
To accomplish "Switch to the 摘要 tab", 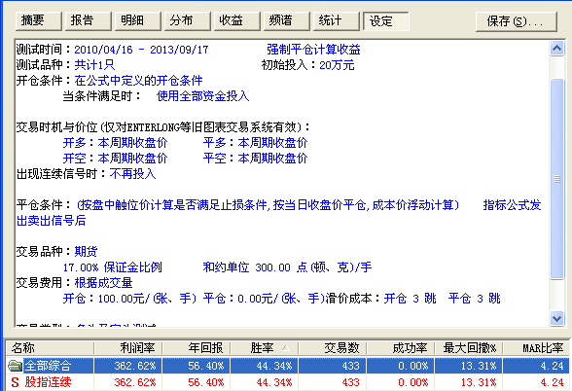I will 39,20.
